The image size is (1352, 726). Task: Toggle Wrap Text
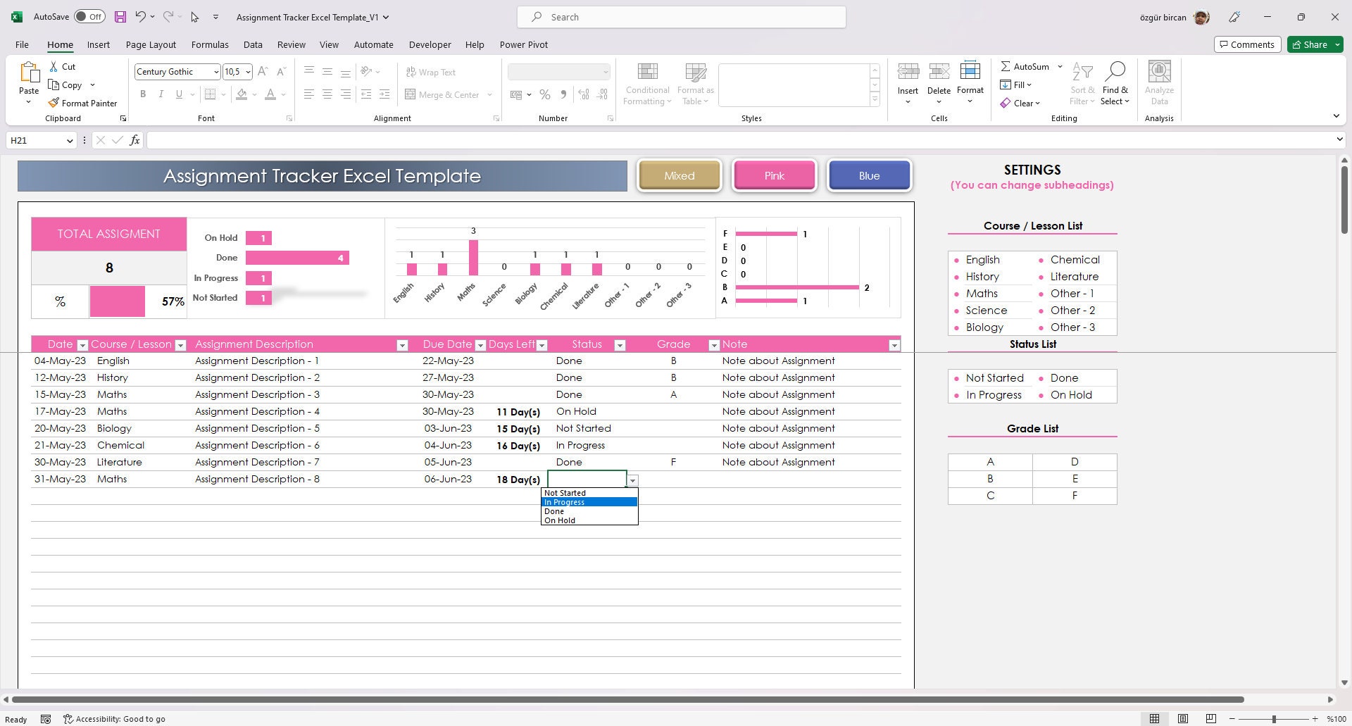pyautogui.click(x=431, y=72)
